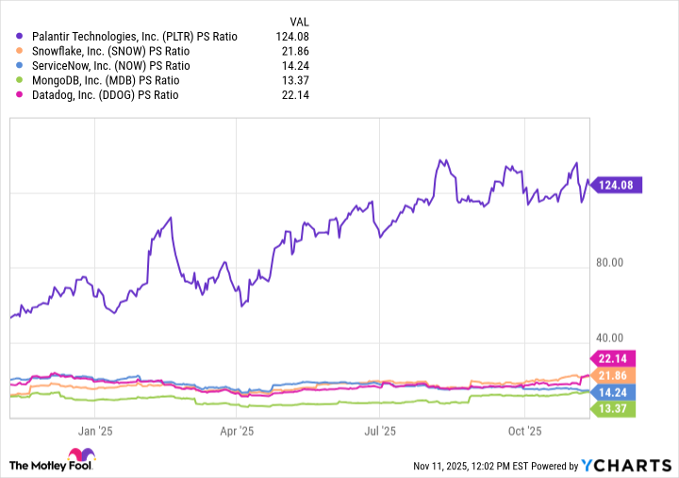
Task: Click the Oct '25 x-axis label
Action: 524,431
